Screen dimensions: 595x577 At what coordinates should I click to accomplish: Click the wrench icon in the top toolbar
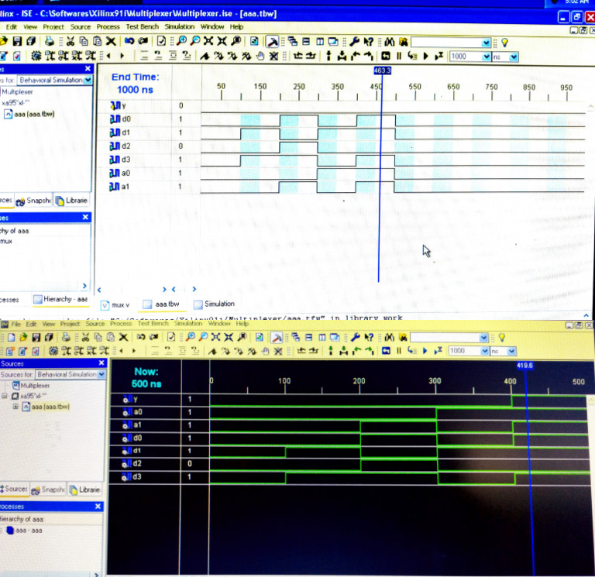pyautogui.click(x=354, y=41)
